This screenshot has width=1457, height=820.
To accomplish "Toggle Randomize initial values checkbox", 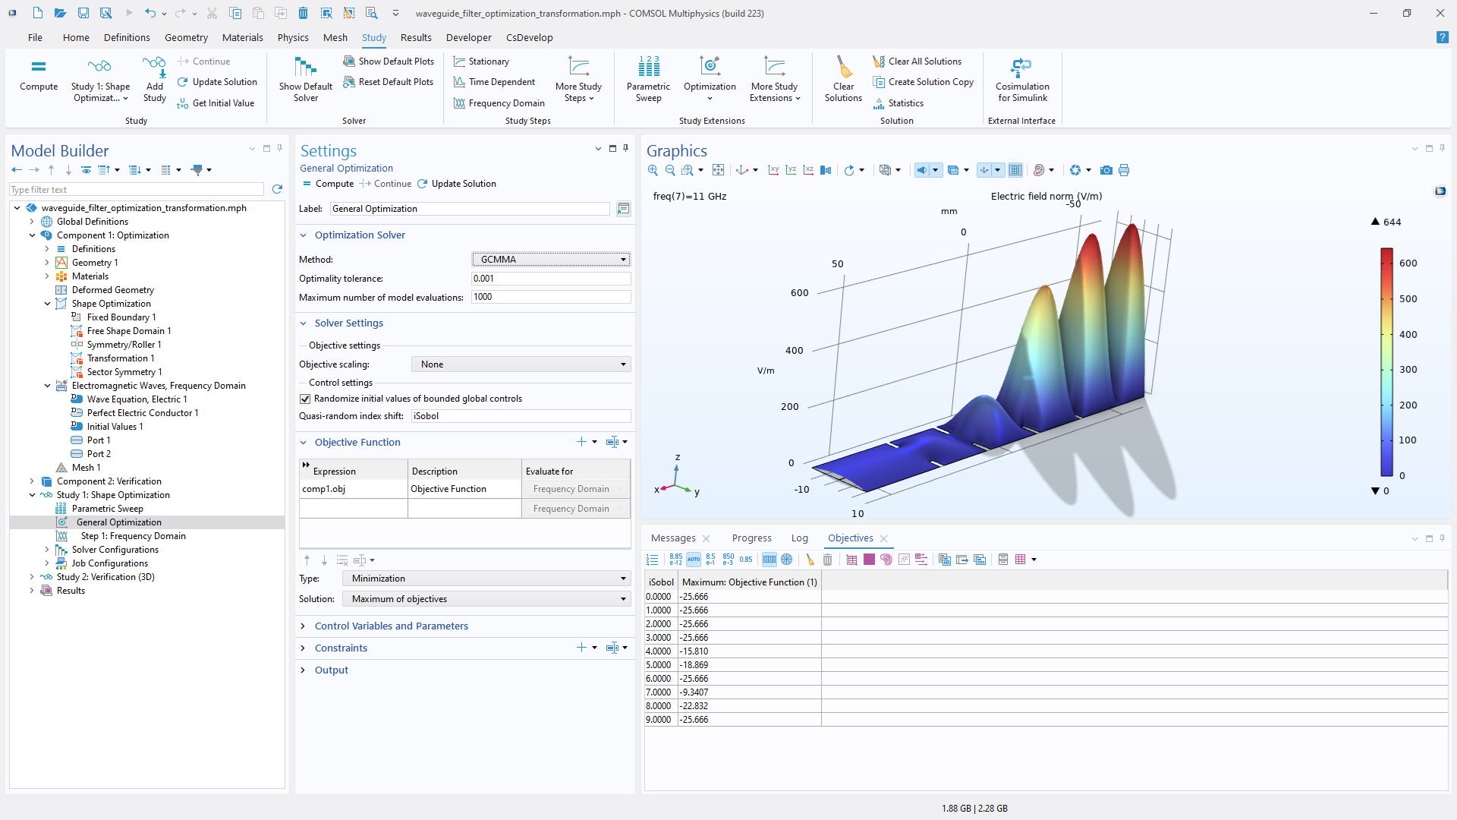I will coord(305,399).
